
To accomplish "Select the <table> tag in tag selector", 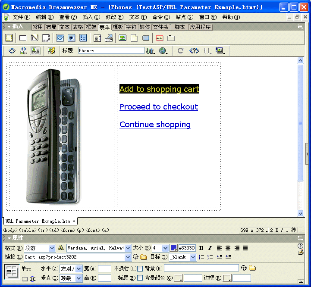I will click(28, 230).
